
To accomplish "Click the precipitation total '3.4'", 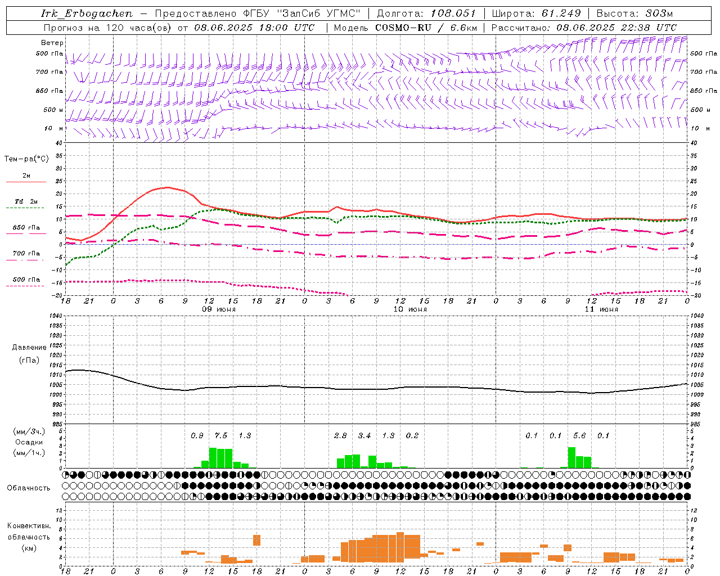I will click(x=364, y=436).
